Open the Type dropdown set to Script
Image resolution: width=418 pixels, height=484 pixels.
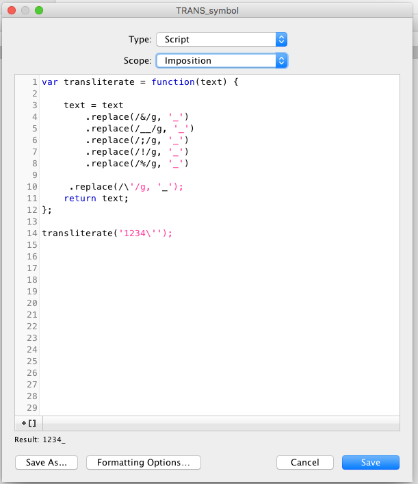pos(222,40)
